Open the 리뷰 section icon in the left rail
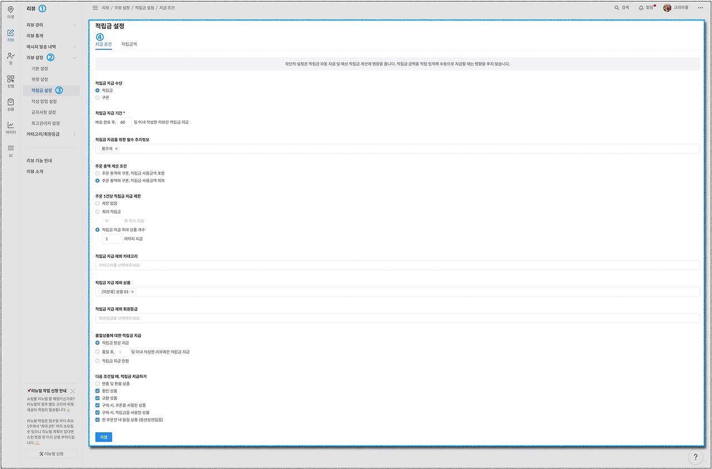The height and width of the screenshot is (469, 712). [x=11, y=36]
